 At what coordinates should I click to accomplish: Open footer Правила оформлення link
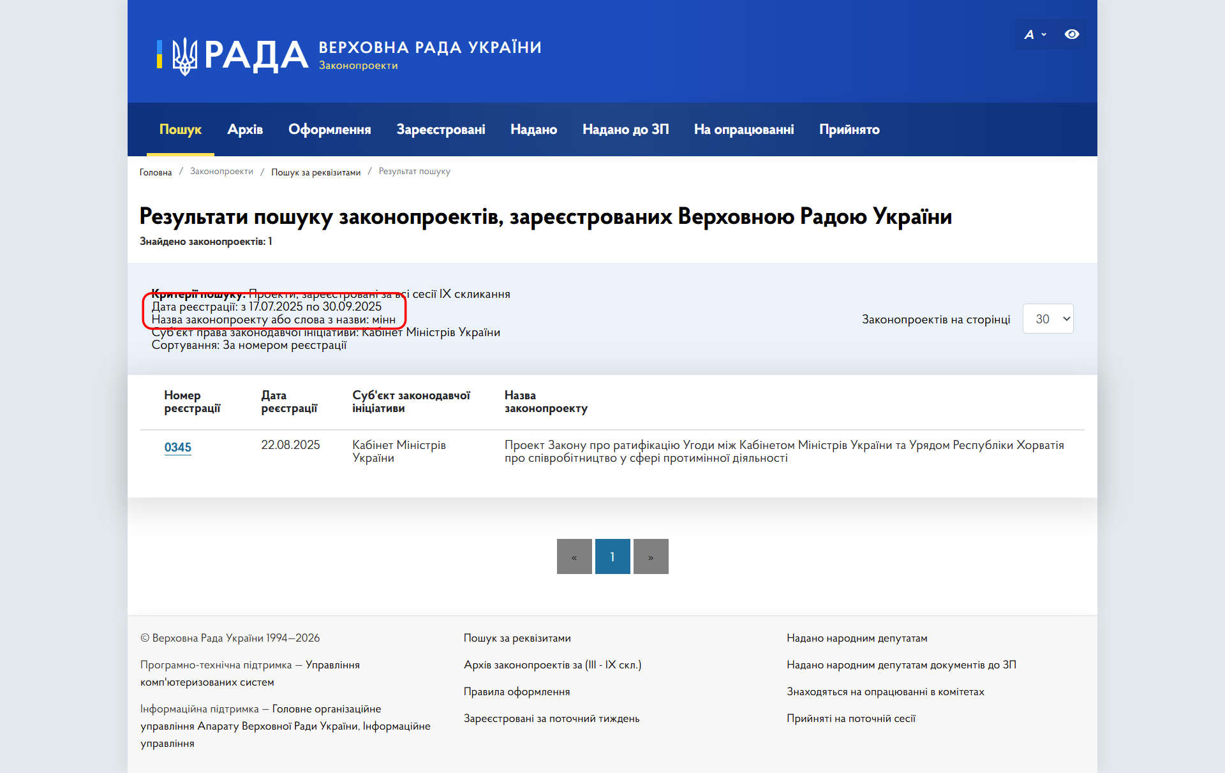pos(517,691)
